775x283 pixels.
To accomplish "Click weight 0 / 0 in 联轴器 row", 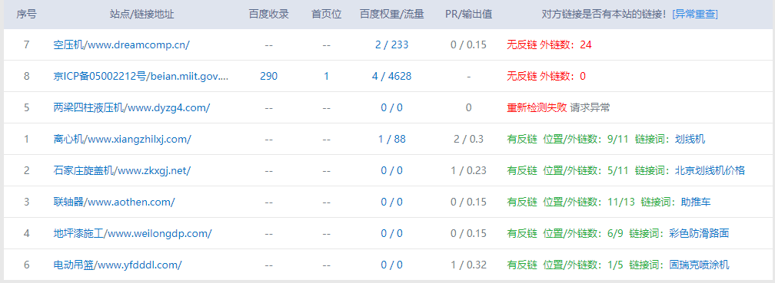I will tap(391, 202).
